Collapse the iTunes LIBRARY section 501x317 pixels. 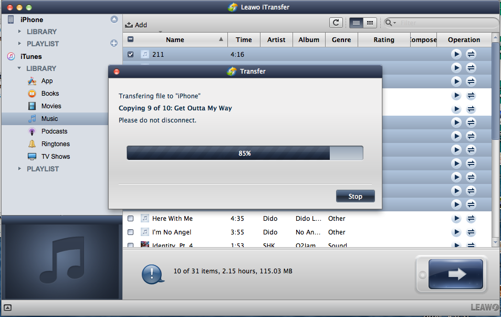[x=19, y=68]
